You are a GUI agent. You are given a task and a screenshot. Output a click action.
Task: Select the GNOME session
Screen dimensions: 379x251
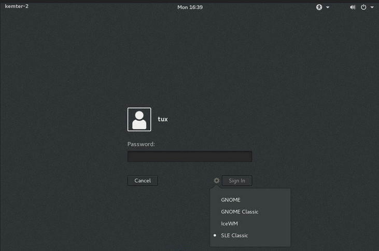[x=231, y=200]
